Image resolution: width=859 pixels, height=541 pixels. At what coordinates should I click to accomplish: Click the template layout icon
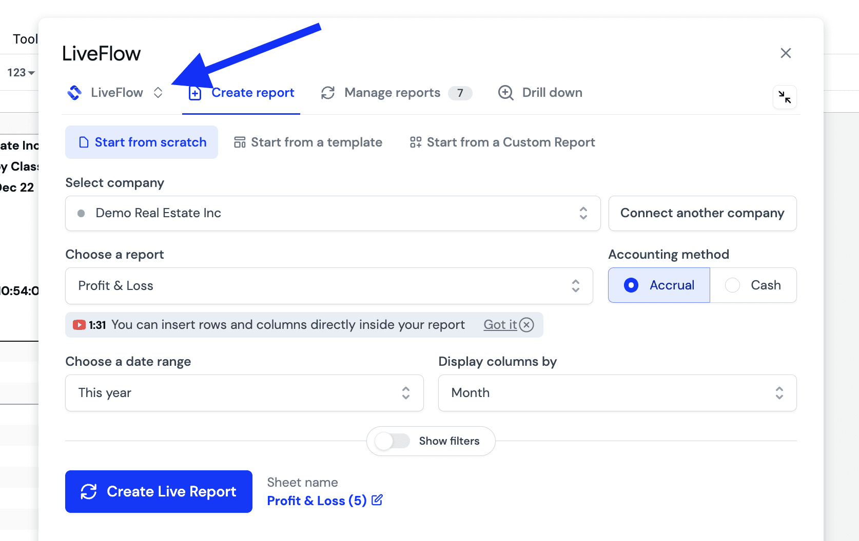[240, 142]
